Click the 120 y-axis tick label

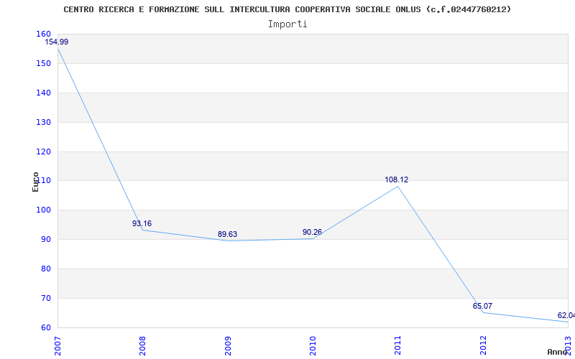pyautogui.click(x=43, y=151)
